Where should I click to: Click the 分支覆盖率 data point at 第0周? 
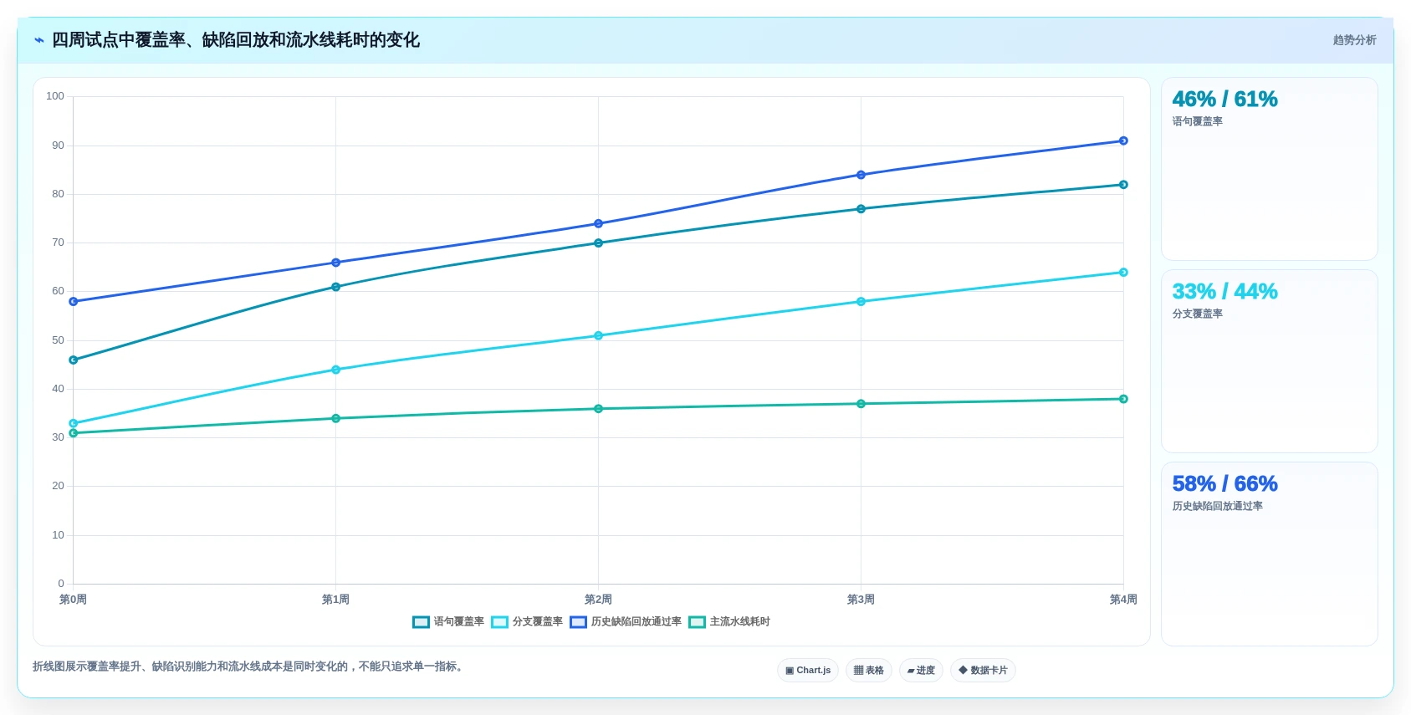pos(74,423)
